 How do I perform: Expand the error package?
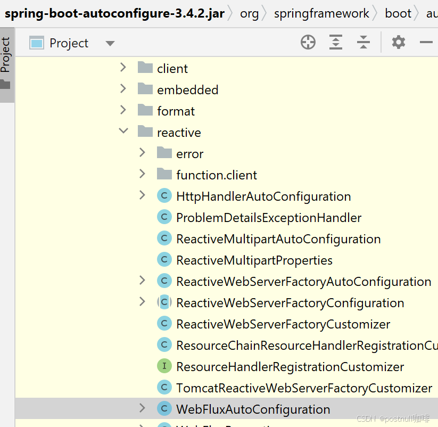click(142, 152)
